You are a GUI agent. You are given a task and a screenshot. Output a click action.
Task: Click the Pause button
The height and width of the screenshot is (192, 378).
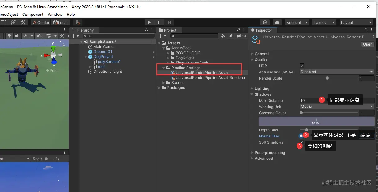point(159,22)
